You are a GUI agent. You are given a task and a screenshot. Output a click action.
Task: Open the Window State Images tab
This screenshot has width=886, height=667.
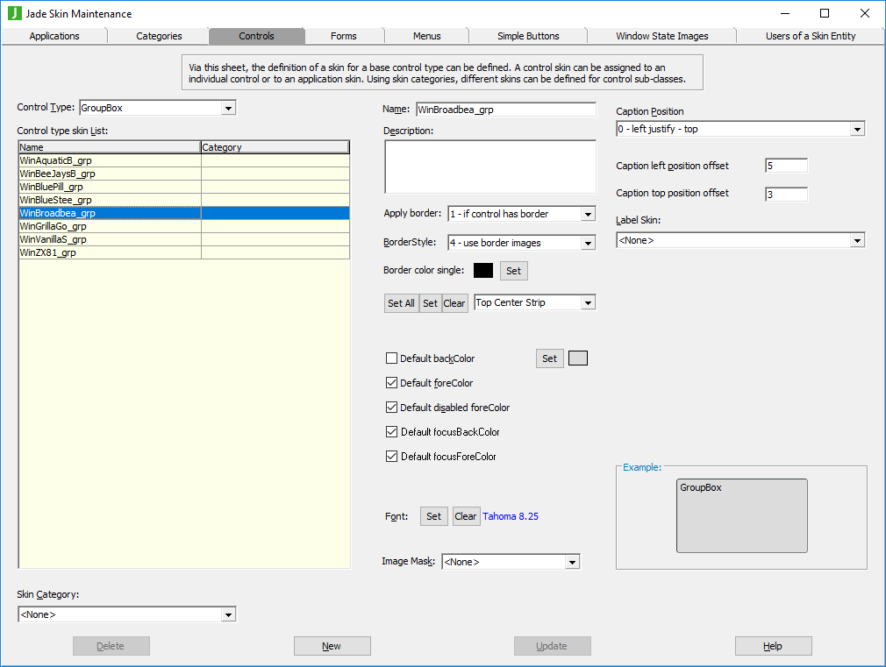click(x=661, y=36)
